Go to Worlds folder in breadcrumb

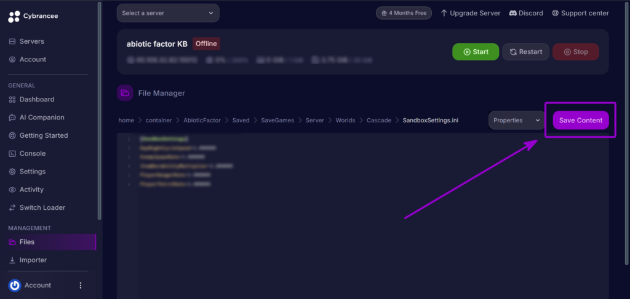coord(346,120)
